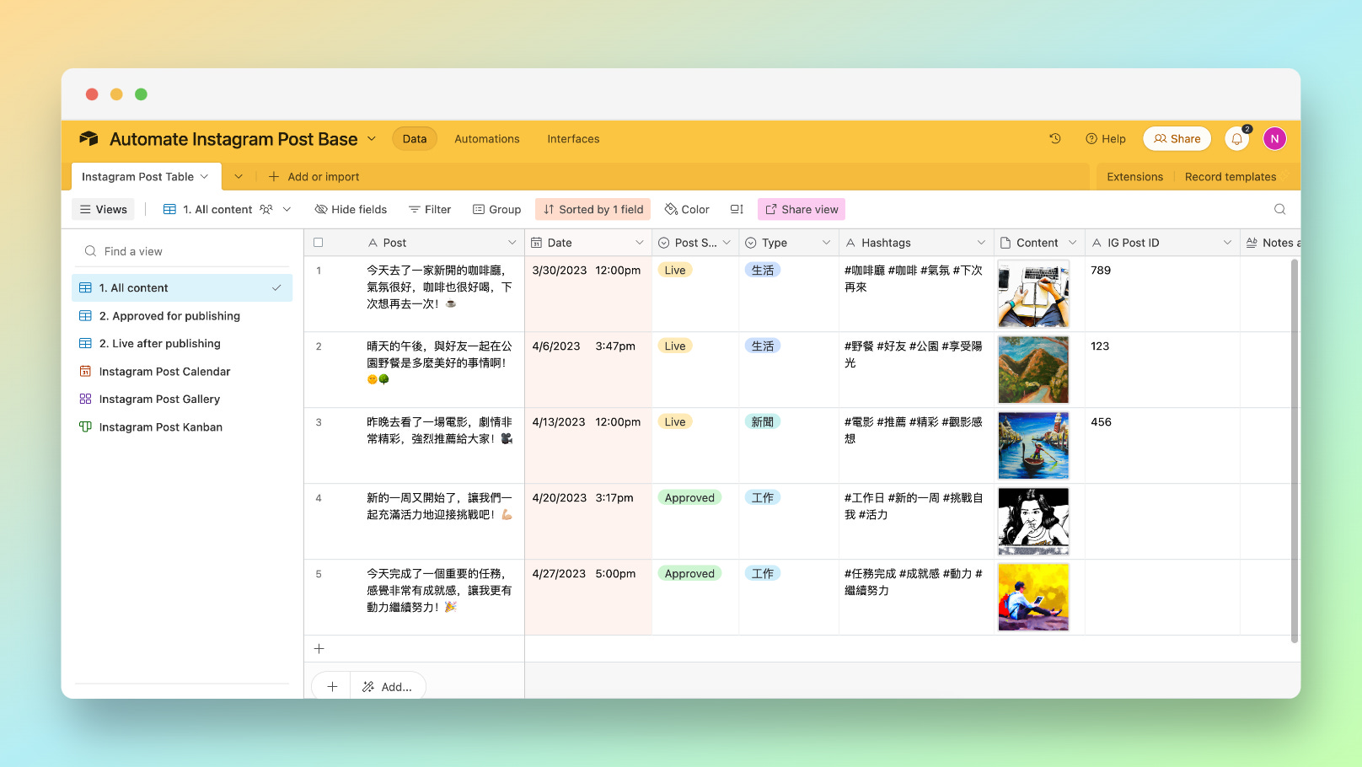Open Post column header dropdown
This screenshot has height=767, width=1362.
click(512, 242)
